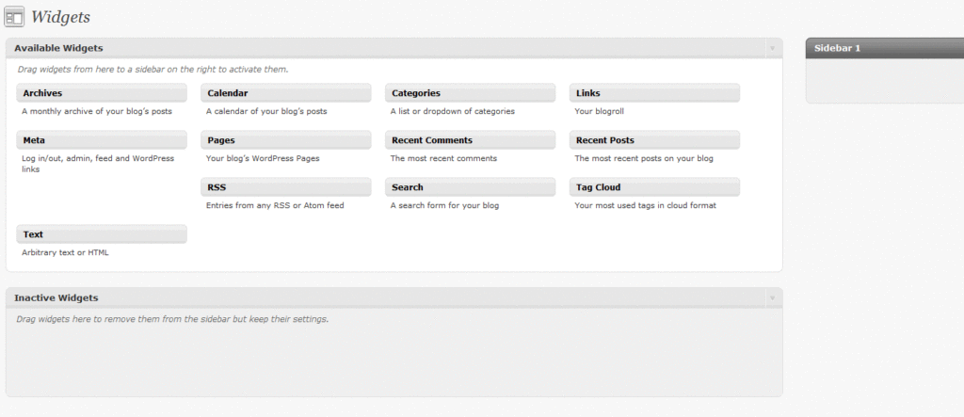
Task: Select the Sidebar 1 header
Action: click(x=885, y=48)
